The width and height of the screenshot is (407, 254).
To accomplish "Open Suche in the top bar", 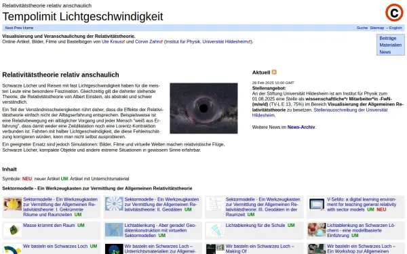I will pos(362,28).
